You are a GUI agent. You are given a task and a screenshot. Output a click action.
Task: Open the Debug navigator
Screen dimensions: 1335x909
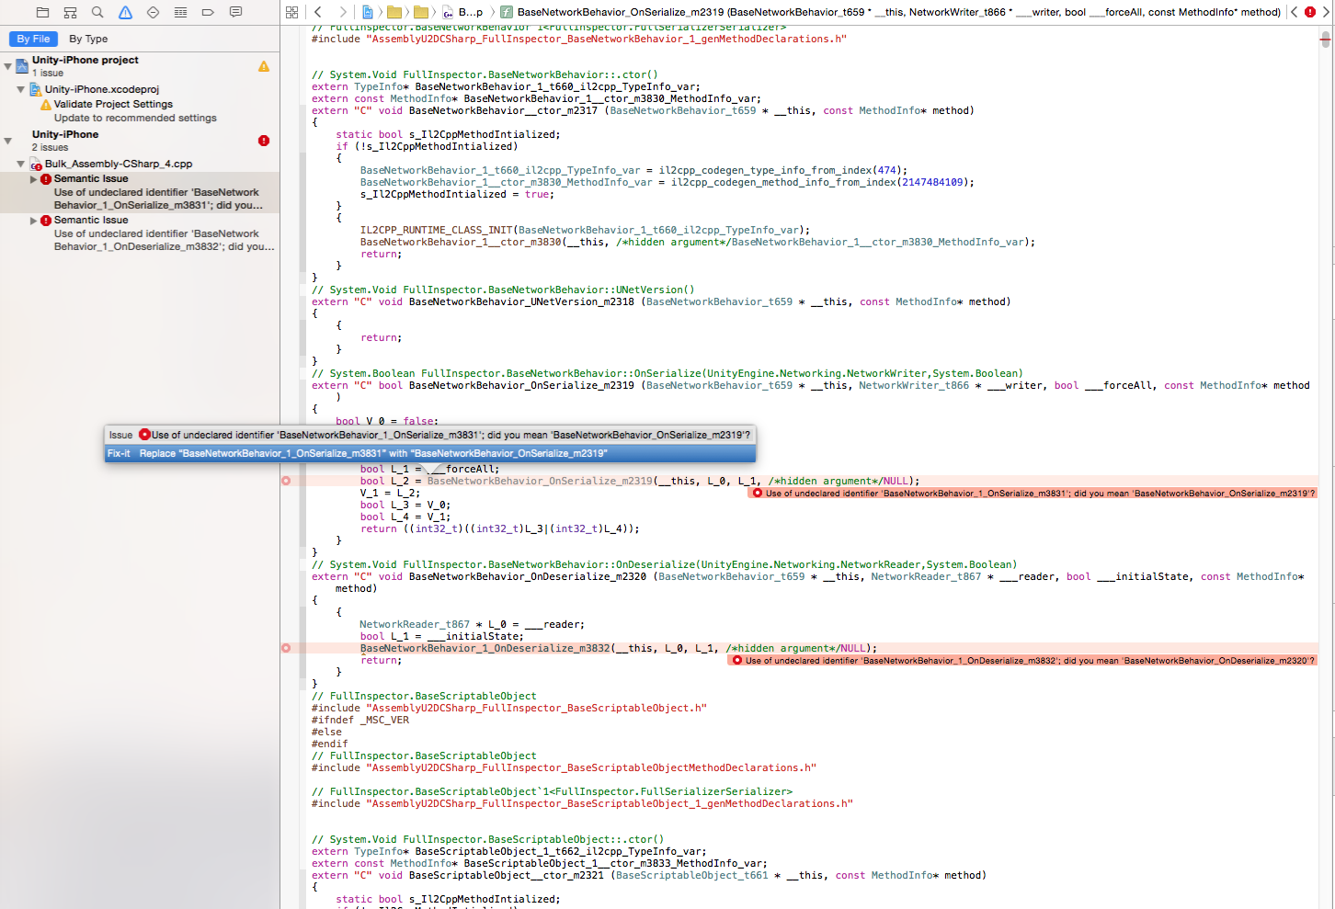(x=180, y=12)
